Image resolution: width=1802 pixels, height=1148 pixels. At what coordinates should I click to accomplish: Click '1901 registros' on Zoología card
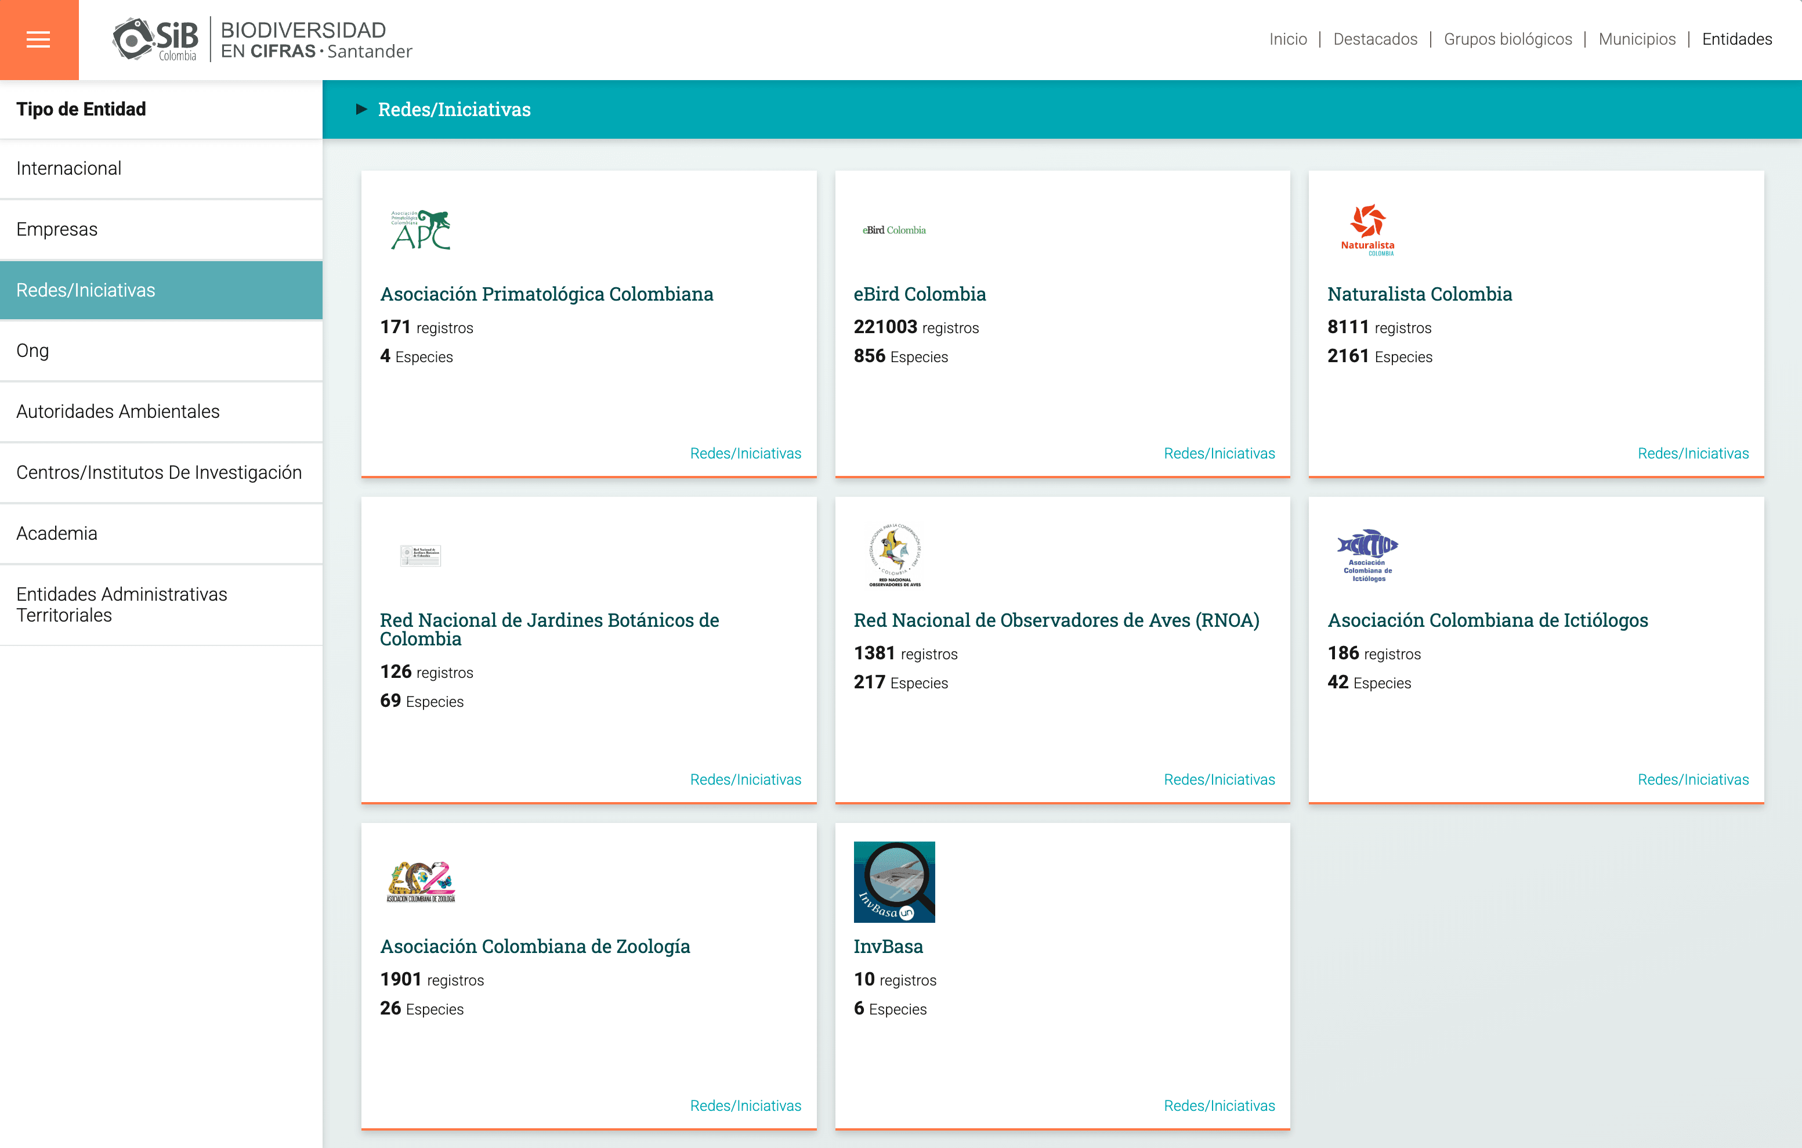(x=432, y=980)
